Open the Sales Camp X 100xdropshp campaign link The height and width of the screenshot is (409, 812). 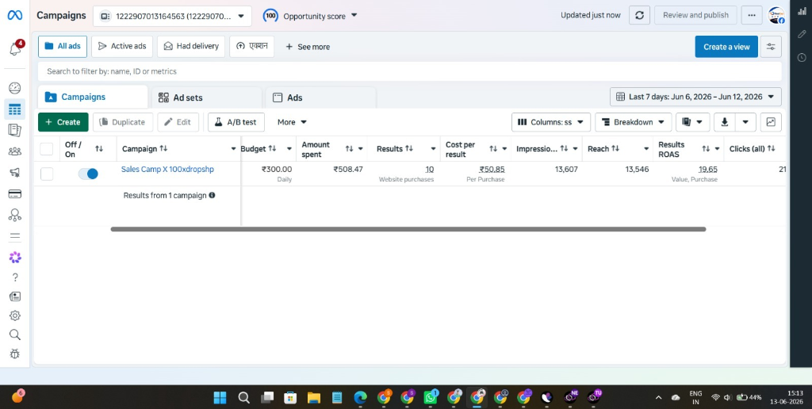(x=168, y=170)
